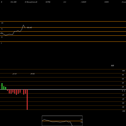
Task: Click the "SI MunafaSutraR" header text
Action: coord(31,2)
